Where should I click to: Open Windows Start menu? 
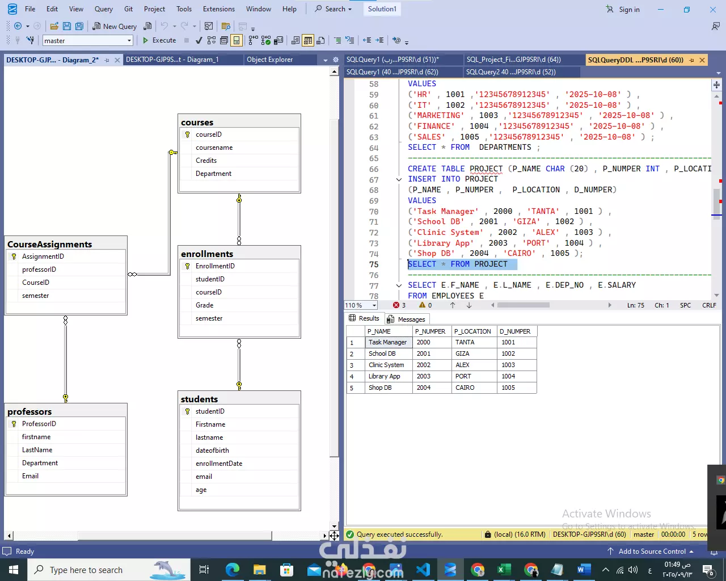click(x=14, y=570)
